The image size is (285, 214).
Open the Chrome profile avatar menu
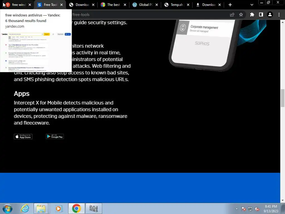click(x=270, y=14)
